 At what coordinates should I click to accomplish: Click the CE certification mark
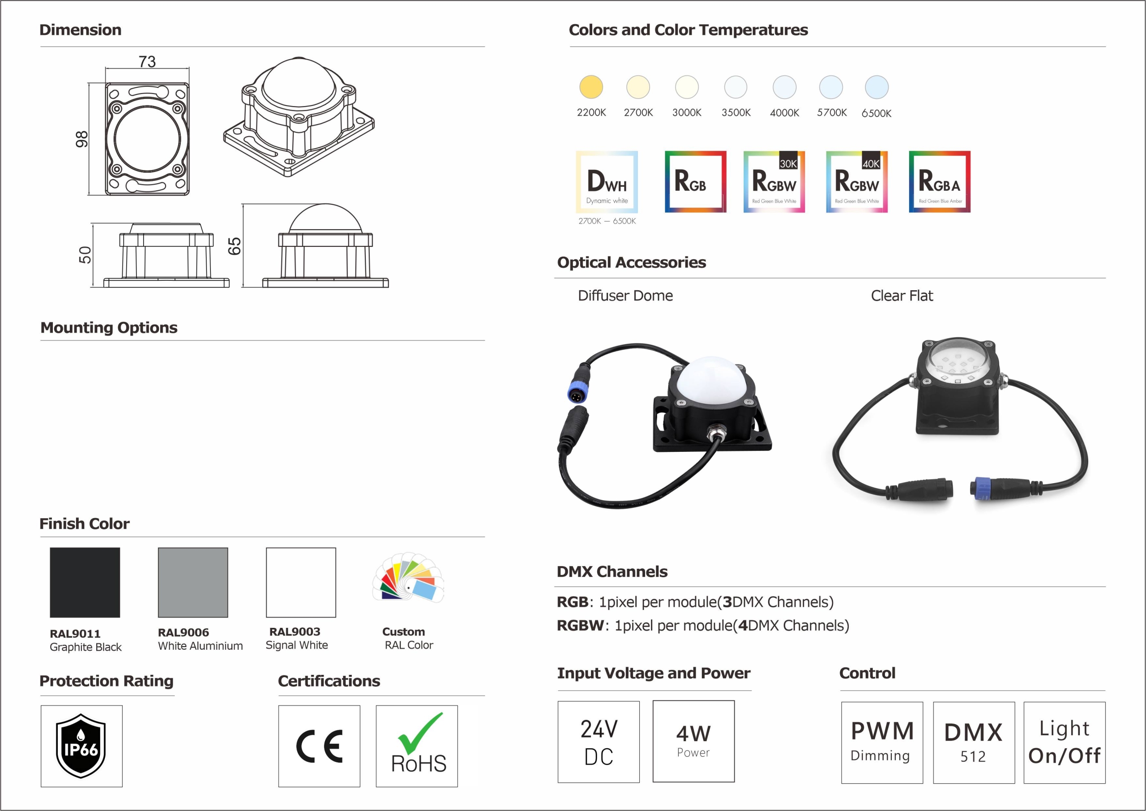coord(319,746)
